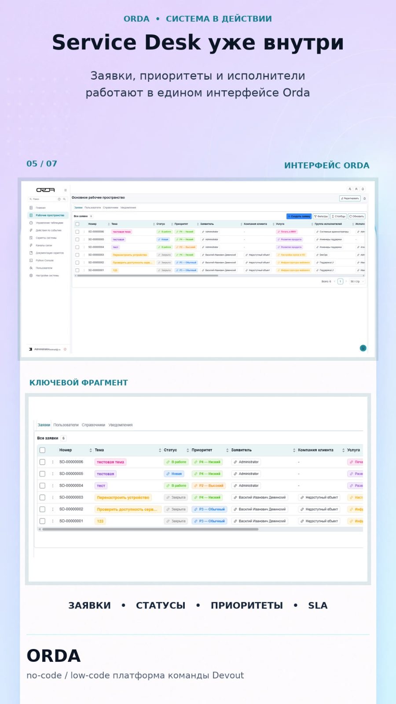Check SD-00000004 row checkbox in fragment
Image resolution: width=396 pixels, height=704 pixels.
tap(42, 486)
